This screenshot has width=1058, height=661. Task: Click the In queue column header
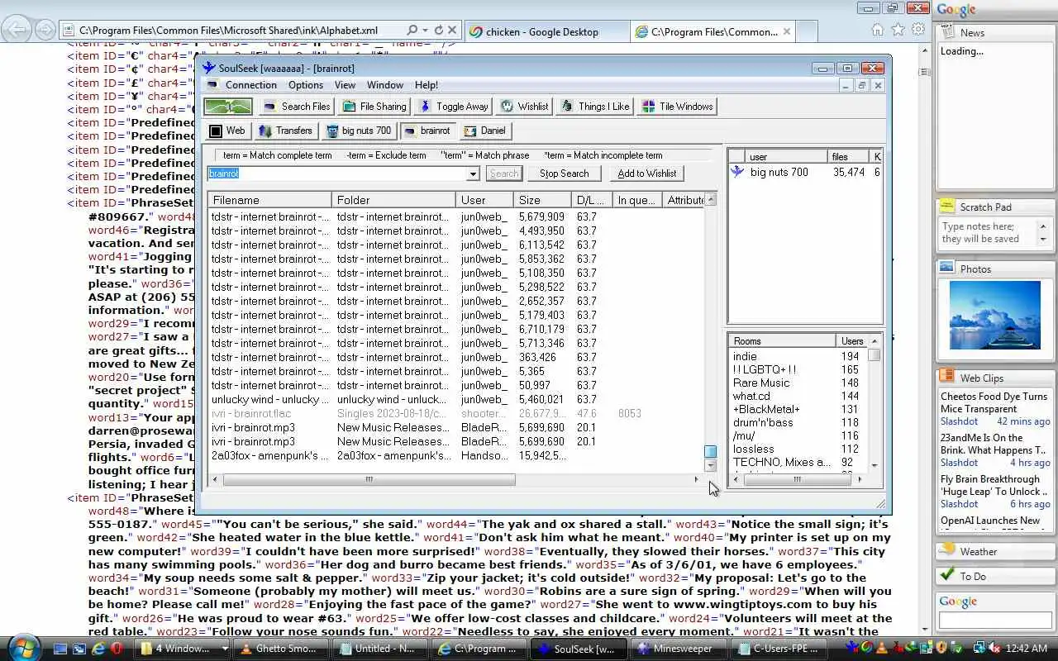pyautogui.click(x=638, y=200)
